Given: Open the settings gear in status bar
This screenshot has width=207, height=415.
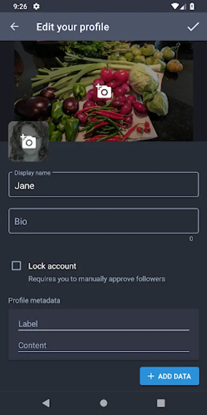Looking at the screenshot, I should point(36,6).
